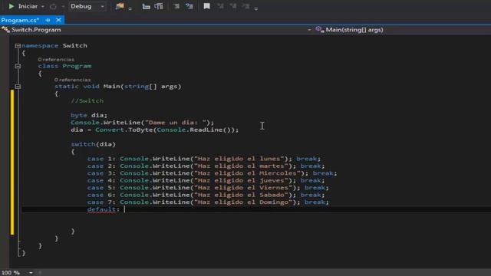This screenshot has width=491, height=276.
Task: Collapse the Main method block
Action: 18,87
